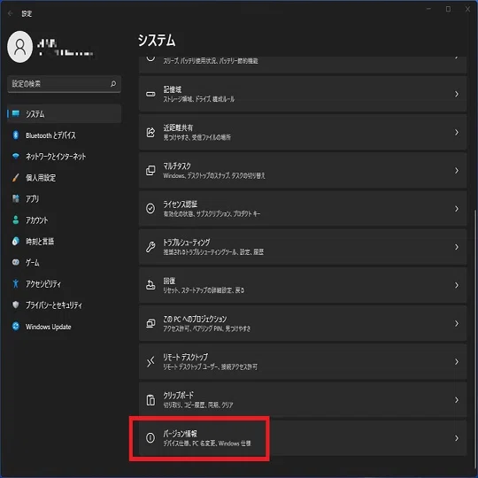Open トラブルシューティング settings

pos(303,247)
